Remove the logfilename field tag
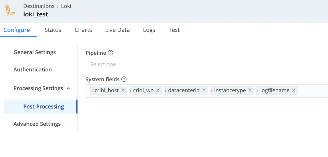328x157 pixels. coord(293,90)
